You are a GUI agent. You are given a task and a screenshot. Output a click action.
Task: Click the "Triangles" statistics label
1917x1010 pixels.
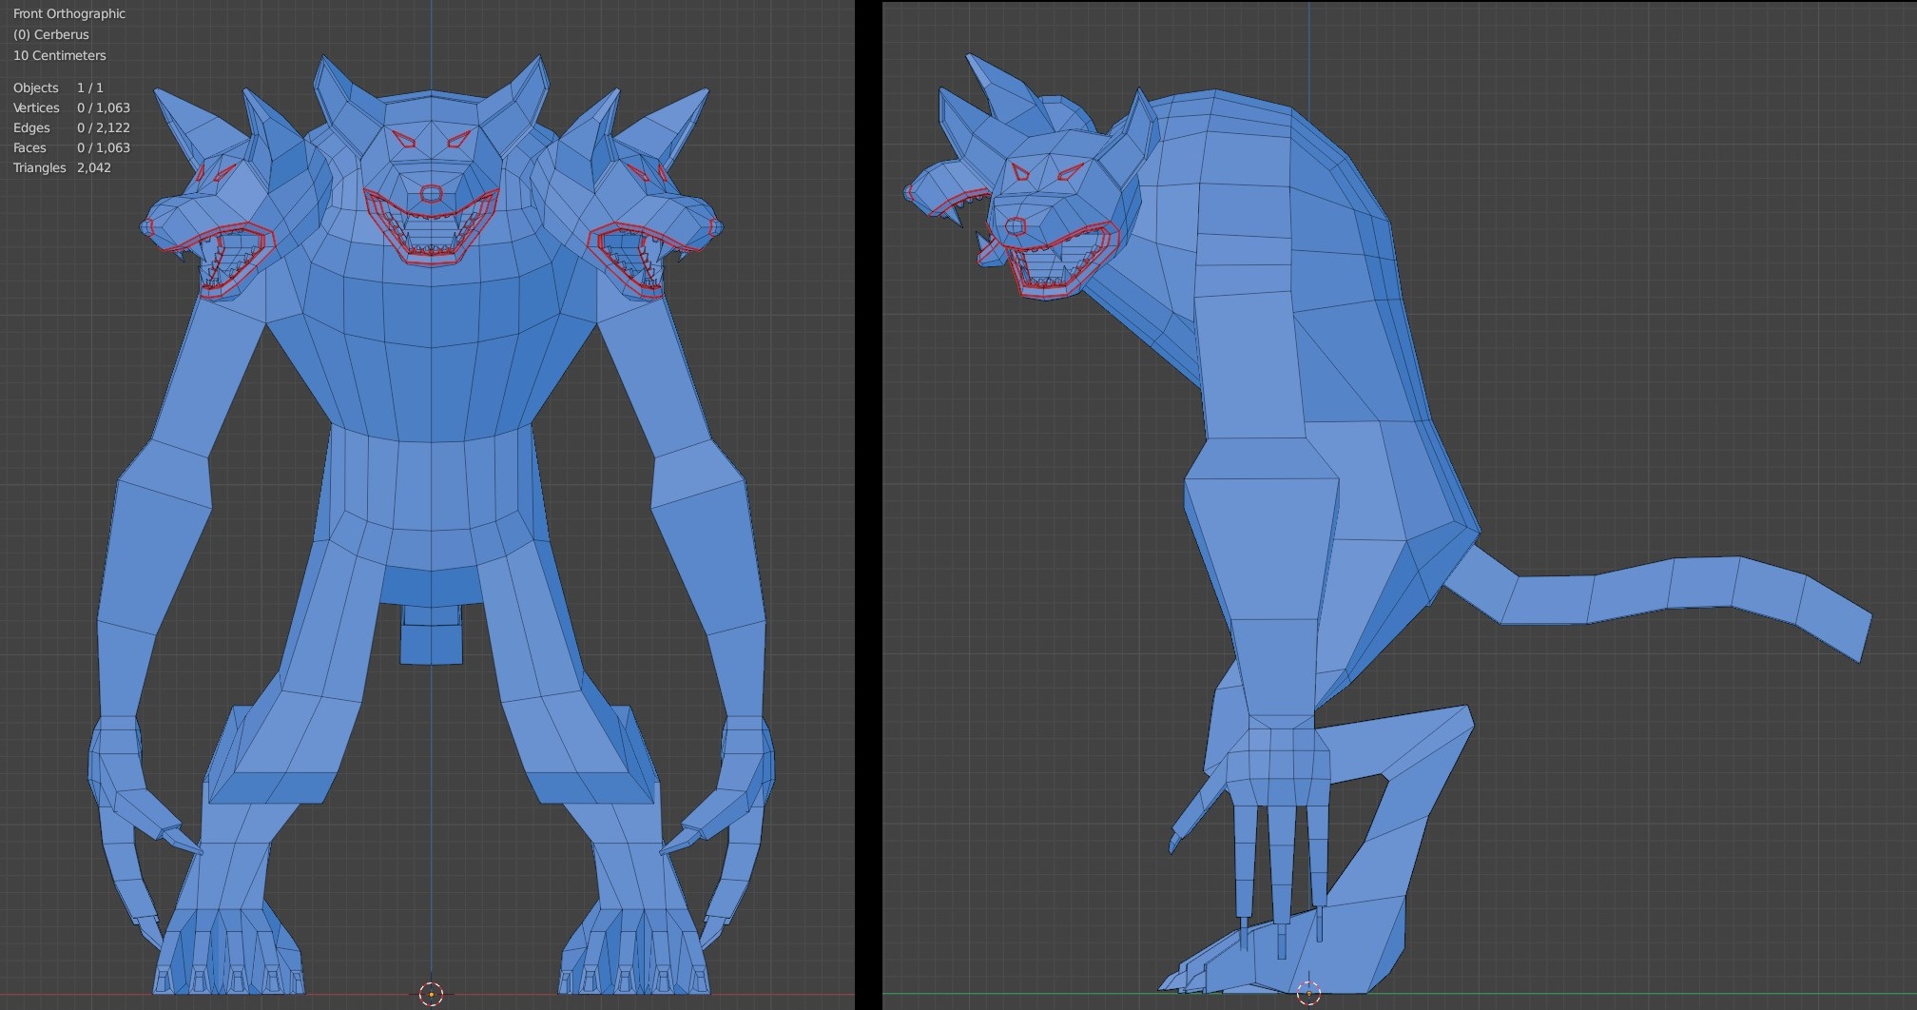click(40, 167)
